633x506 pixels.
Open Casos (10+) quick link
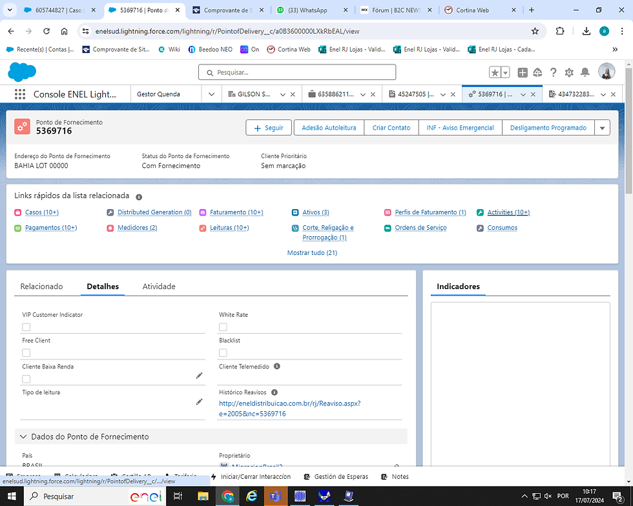[x=41, y=212]
